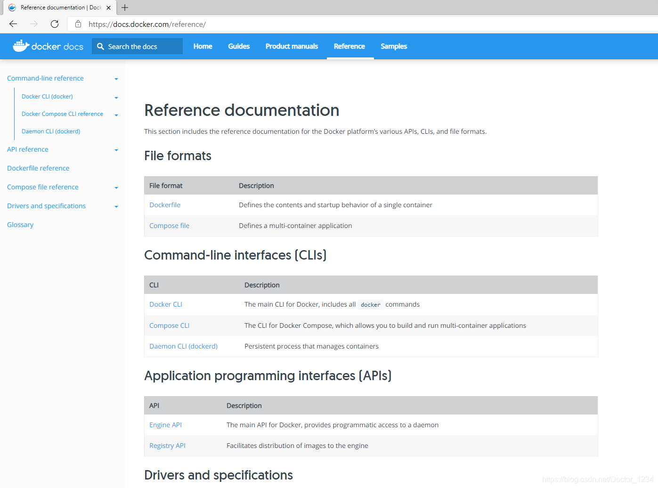
Task: Click Command-line interfaces (CLIs) heading
Action: 236,255
